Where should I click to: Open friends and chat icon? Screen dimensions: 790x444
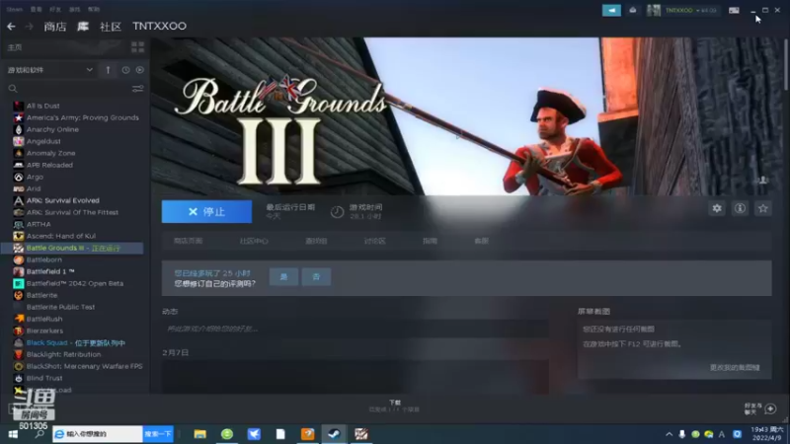[770, 408]
